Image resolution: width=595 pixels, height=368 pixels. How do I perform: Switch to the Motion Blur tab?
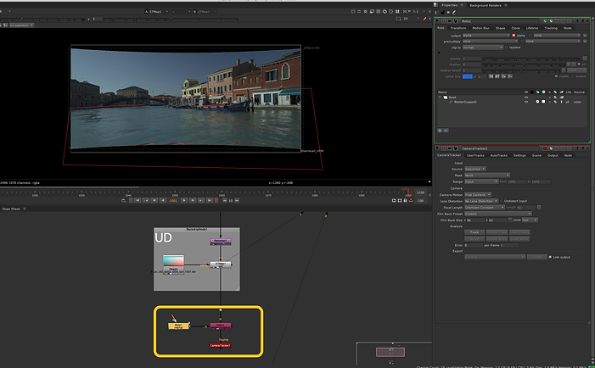(x=480, y=28)
